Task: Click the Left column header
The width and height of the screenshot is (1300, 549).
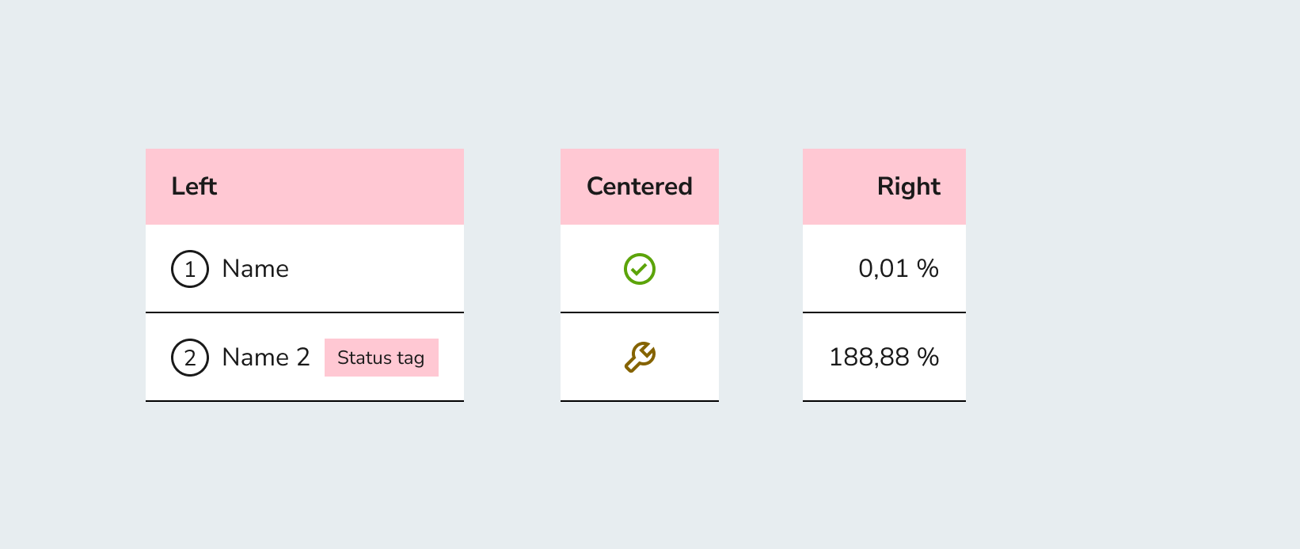Action: (305, 187)
